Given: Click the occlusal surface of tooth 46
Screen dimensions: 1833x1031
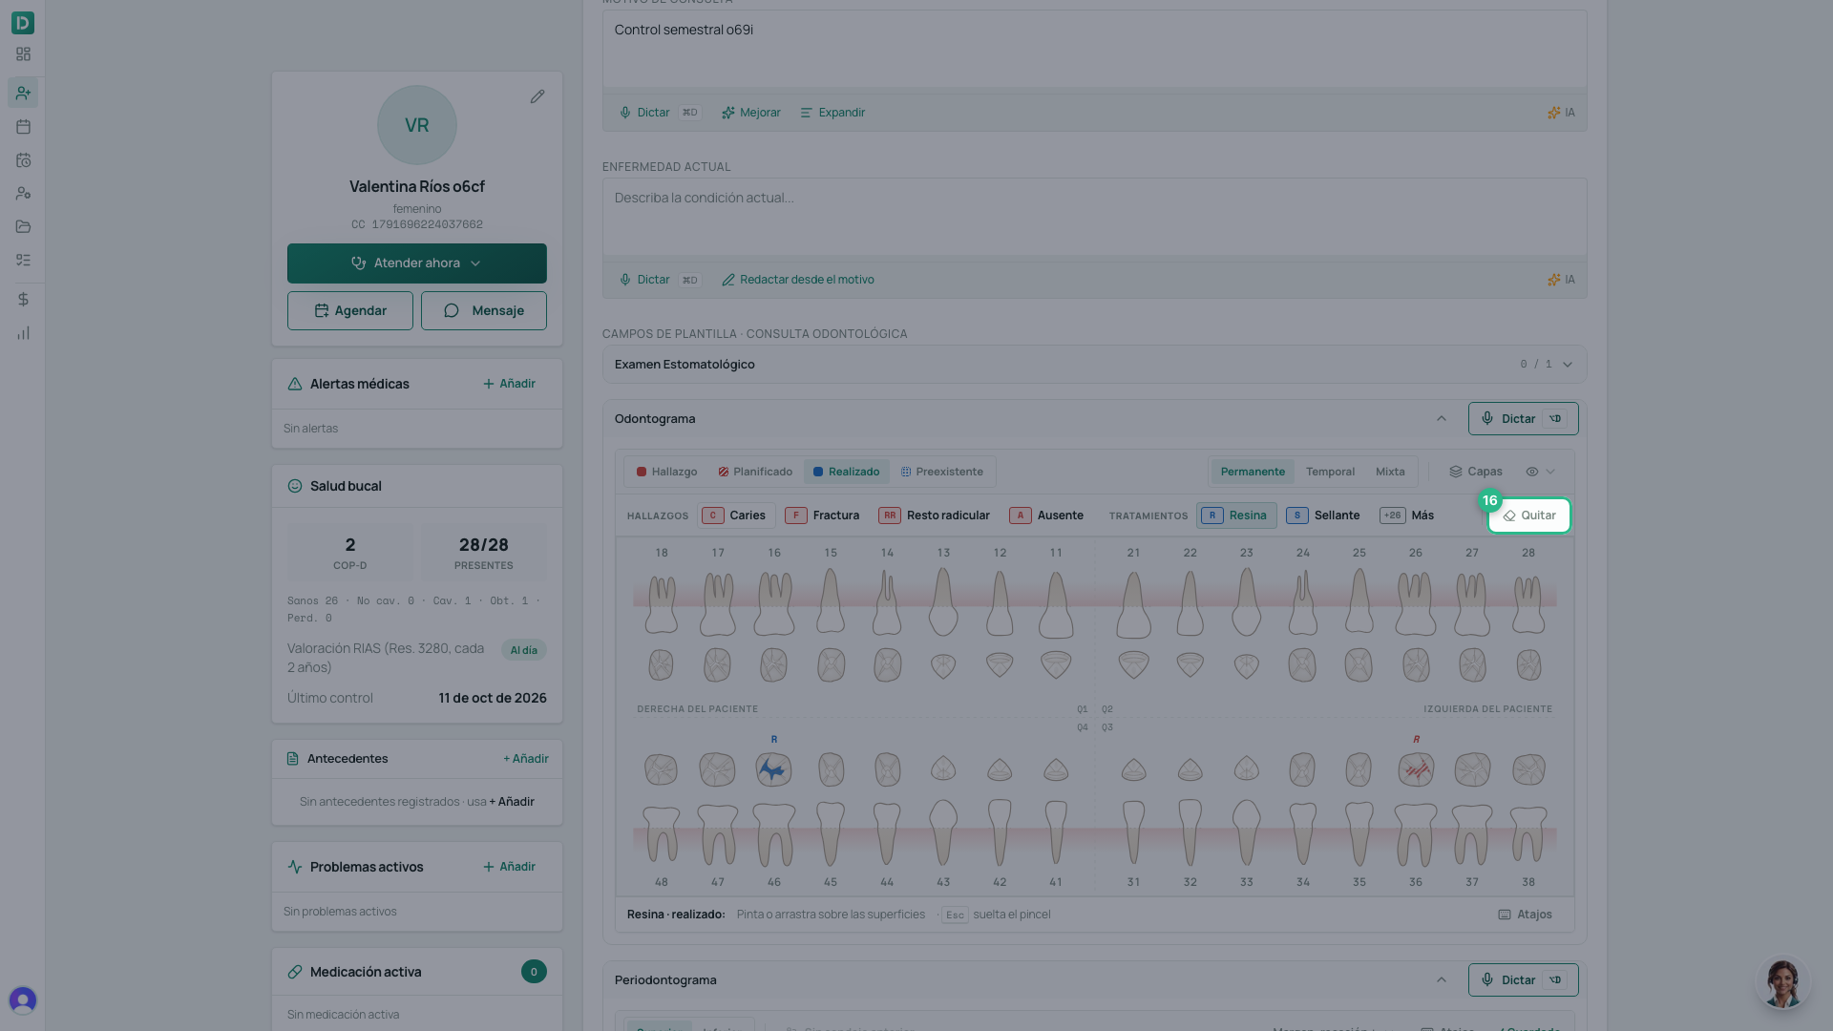Looking at the screenshot, I should [x=773, y=769].
